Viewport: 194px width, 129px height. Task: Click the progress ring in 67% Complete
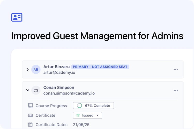79,106
